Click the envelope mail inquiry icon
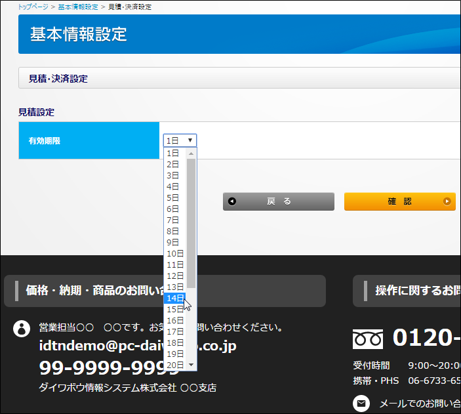 coord(361,403)
